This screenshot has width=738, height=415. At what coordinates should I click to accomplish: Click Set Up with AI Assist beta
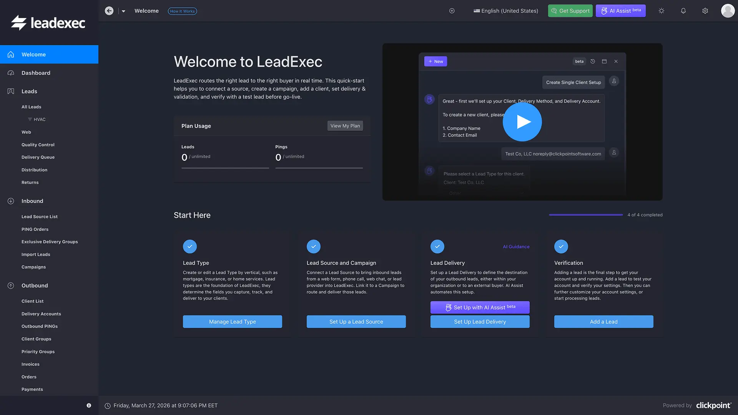tap(480, 307)
